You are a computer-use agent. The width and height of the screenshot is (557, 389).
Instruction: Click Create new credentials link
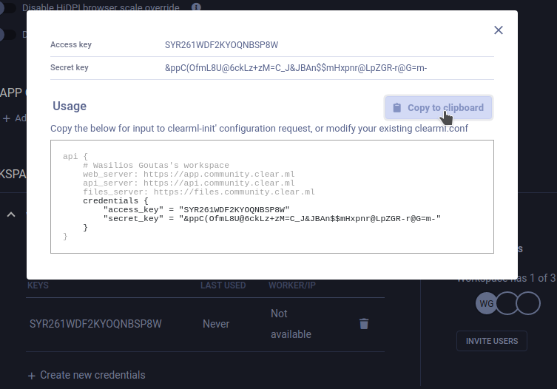87,375
